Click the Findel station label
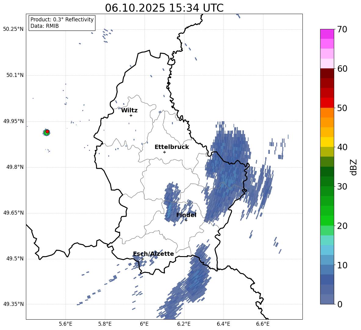 pyautogui.click(x=186, y=215)
